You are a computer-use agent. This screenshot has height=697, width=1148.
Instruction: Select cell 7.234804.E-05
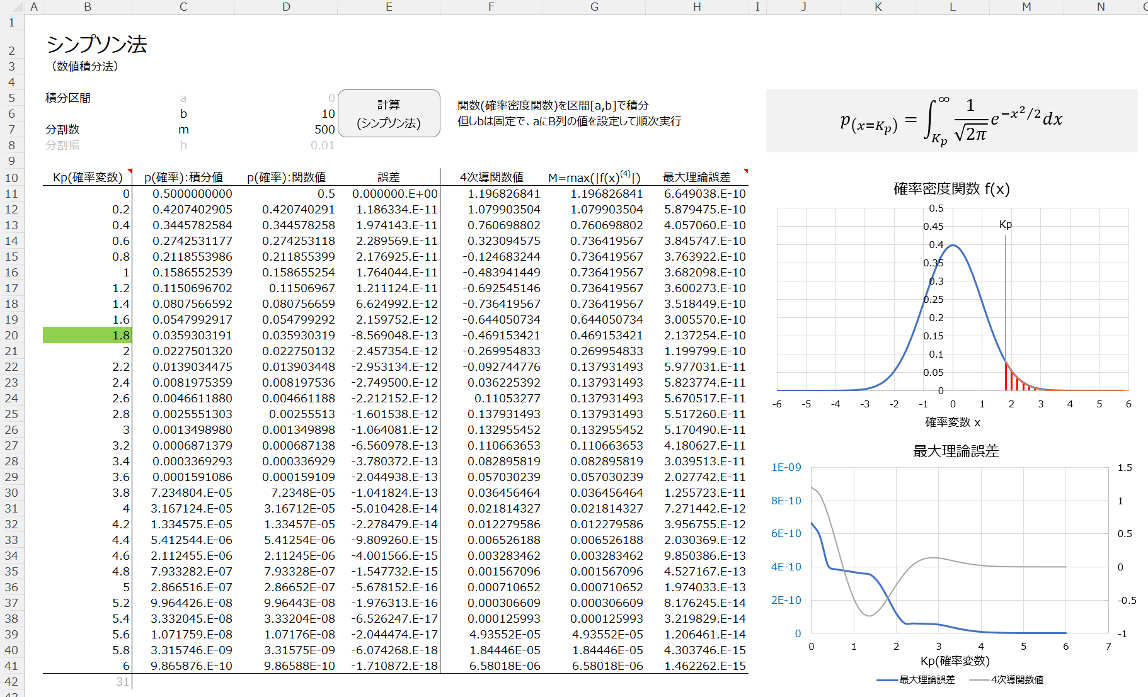(x=183, y=492)
